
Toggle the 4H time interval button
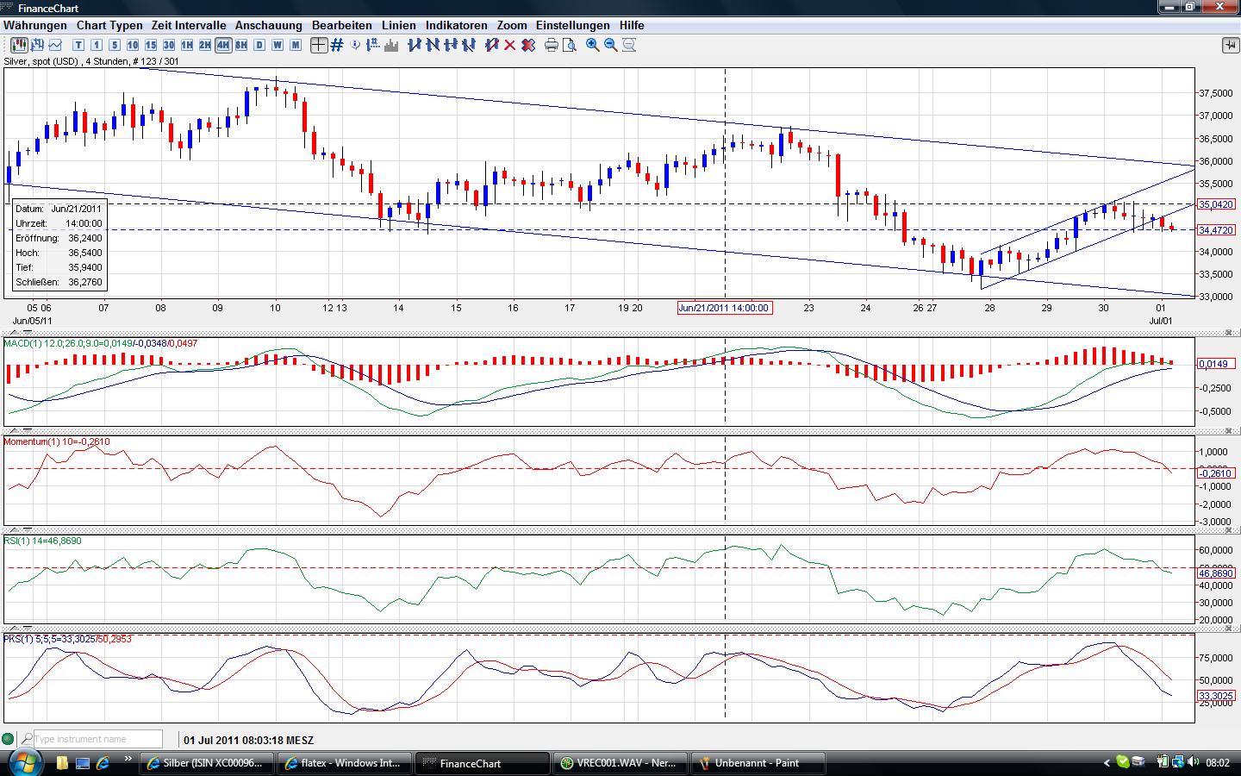point(223,45)
